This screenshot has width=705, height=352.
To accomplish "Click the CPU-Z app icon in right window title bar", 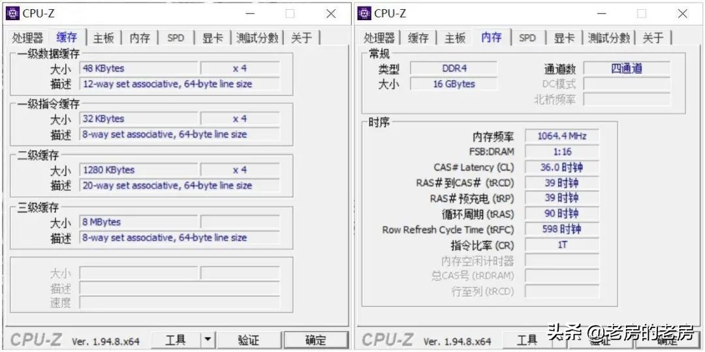I will tap(364, 14).
